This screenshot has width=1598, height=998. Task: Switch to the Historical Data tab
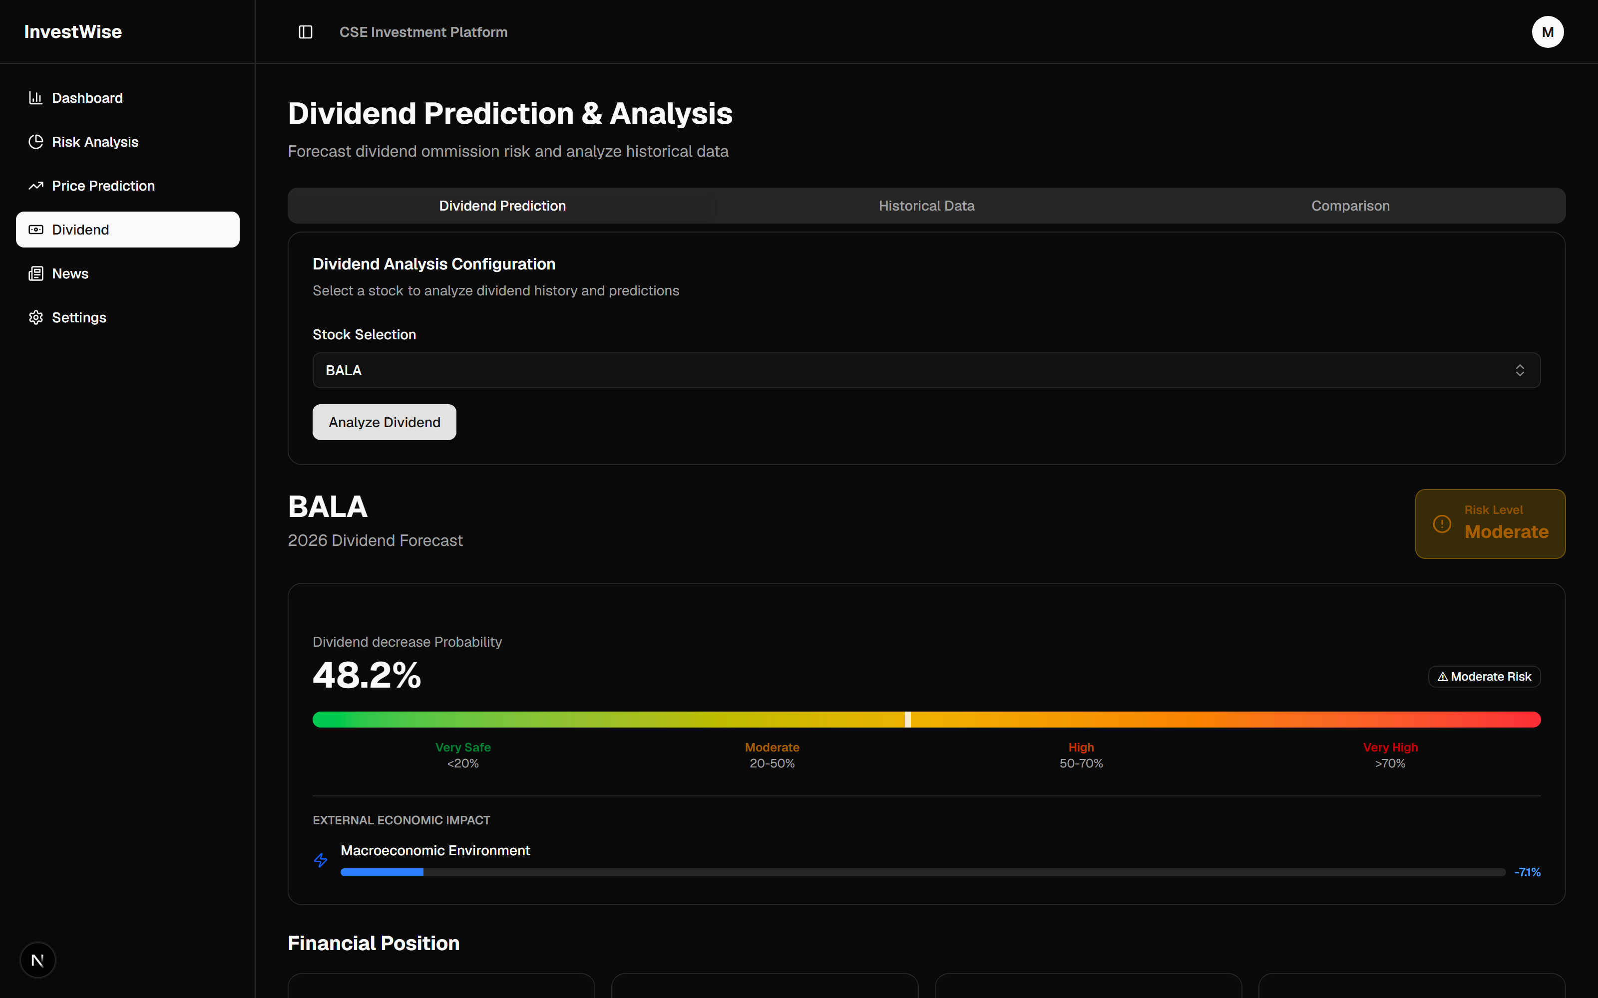926,206
